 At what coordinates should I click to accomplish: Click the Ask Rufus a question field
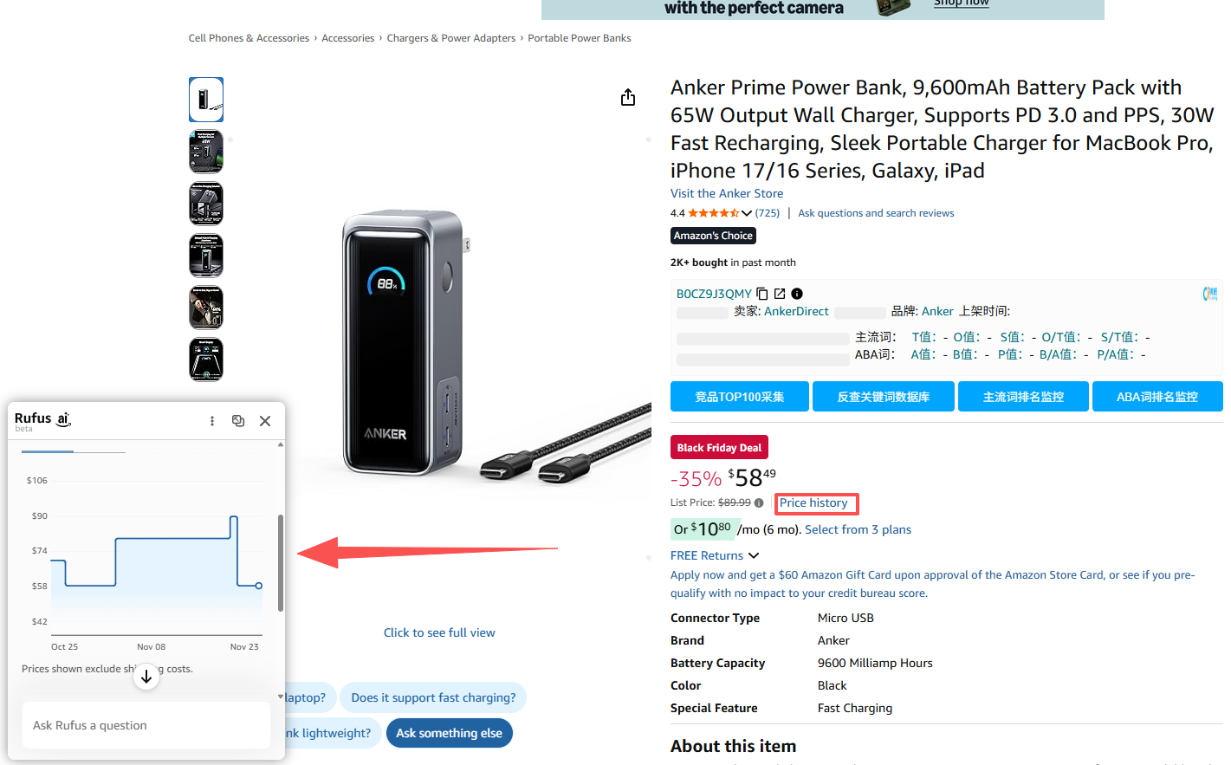tap(146, 725)
